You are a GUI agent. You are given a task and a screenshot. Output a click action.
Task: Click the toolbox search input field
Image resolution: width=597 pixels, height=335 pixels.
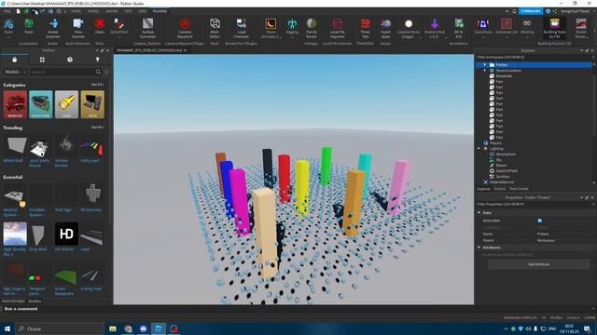[62, 72]
